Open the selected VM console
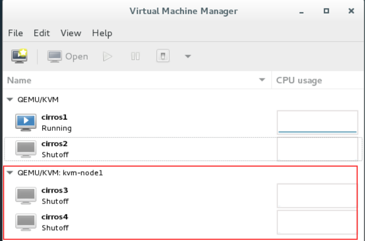365x241 pixels. coord(68,56)
